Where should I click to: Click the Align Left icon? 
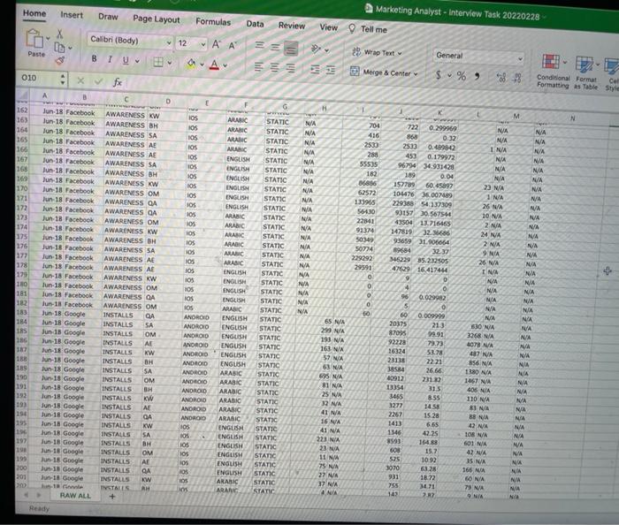click(x=258, y=66)
